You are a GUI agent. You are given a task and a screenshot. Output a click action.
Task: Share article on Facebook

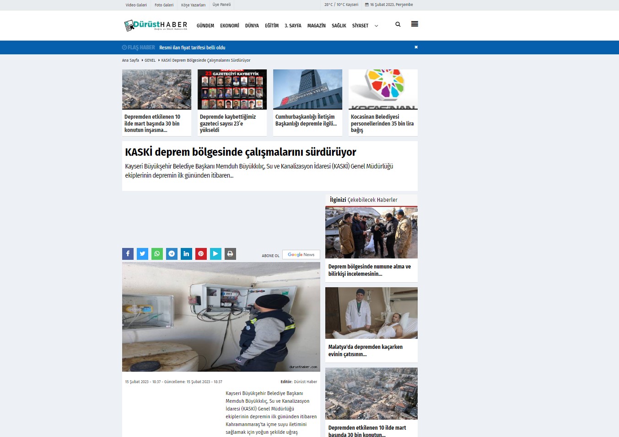coord(128,254)
